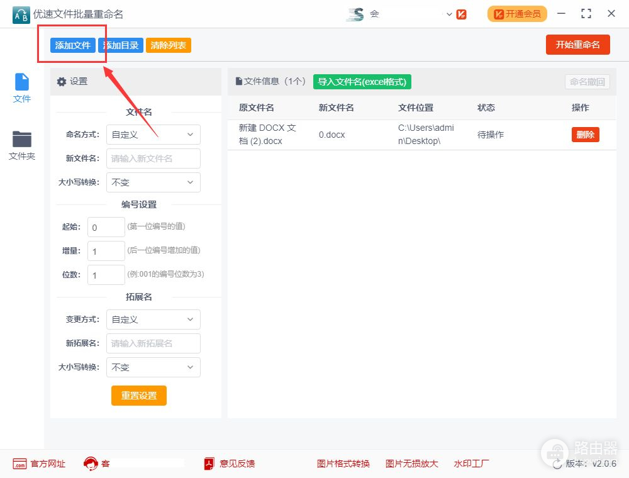
Task: Open 意见反馈 feedback icon
Action: 209,464
